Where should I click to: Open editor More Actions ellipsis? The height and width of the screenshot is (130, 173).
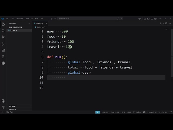pos(170,24)
